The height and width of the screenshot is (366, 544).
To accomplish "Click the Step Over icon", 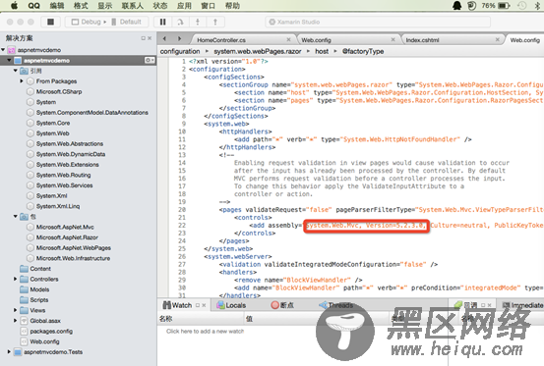I will [x=180, y=22].
